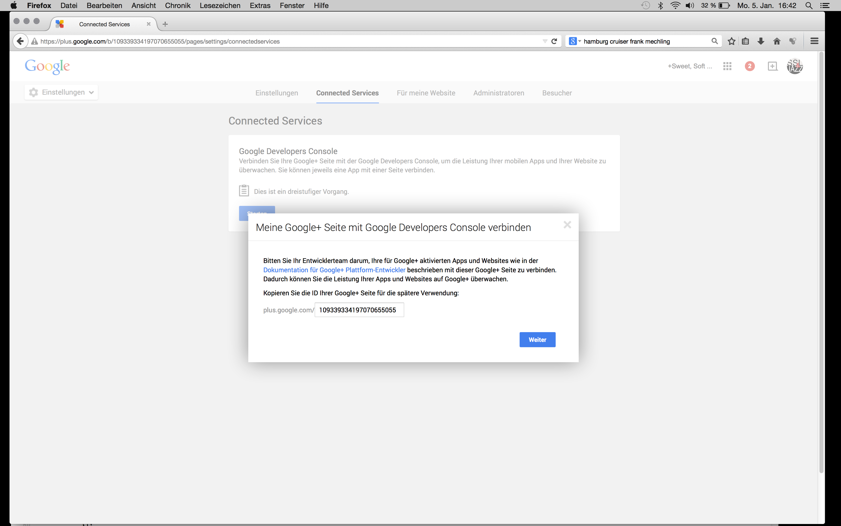Click the extension icon beside home
Screen dimensions: 841x526
[x=793, y=41]
